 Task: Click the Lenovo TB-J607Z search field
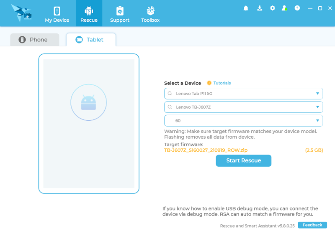[243, 107]
